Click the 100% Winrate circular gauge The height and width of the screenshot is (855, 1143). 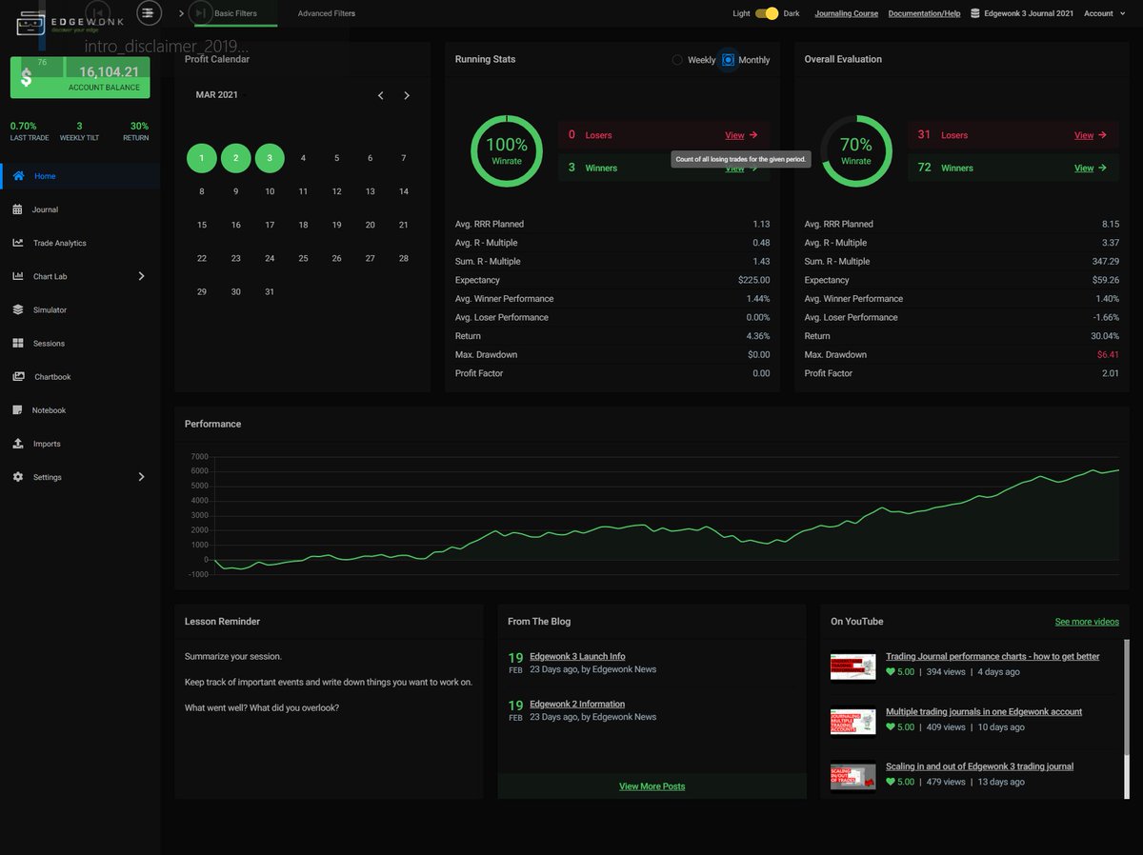507,150
